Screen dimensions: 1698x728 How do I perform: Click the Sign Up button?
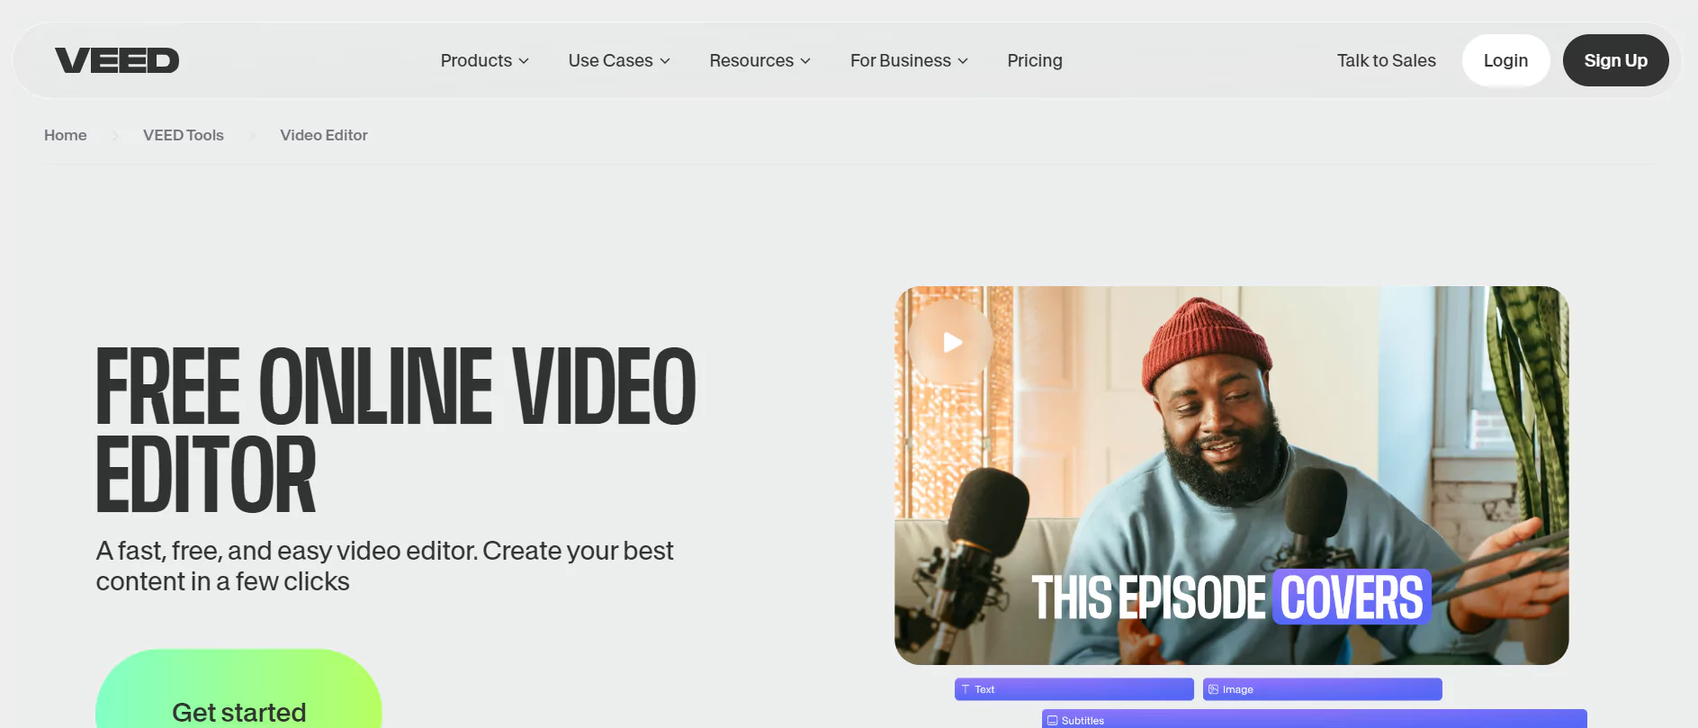coord(1615,60)
